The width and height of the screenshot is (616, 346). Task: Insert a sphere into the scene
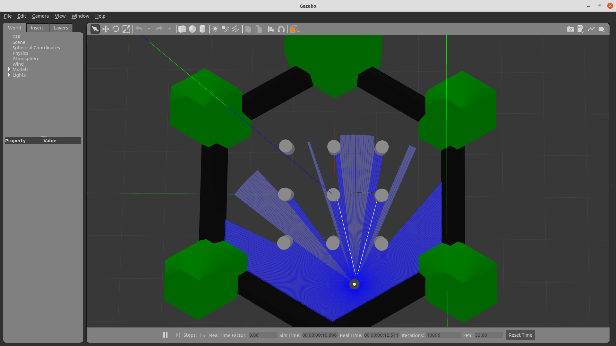click(192, 29)
